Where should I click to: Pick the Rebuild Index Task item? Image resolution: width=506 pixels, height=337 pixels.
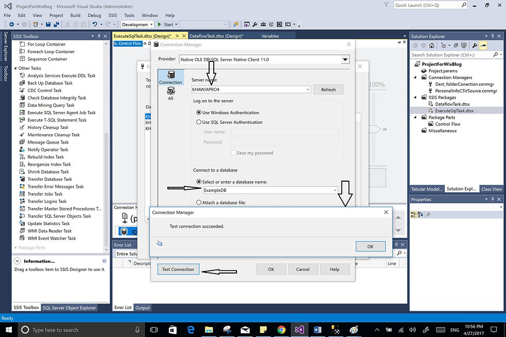click(x=45, y=157)
